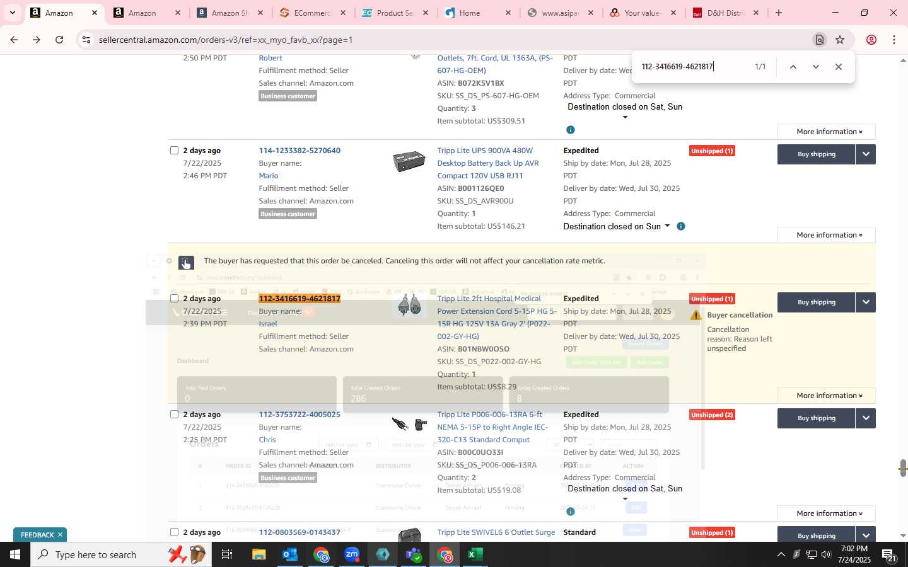Viewport: 908px width, 567px height.
Task: Expand More information for Israel's order
Action: click(x=827, y=396)
